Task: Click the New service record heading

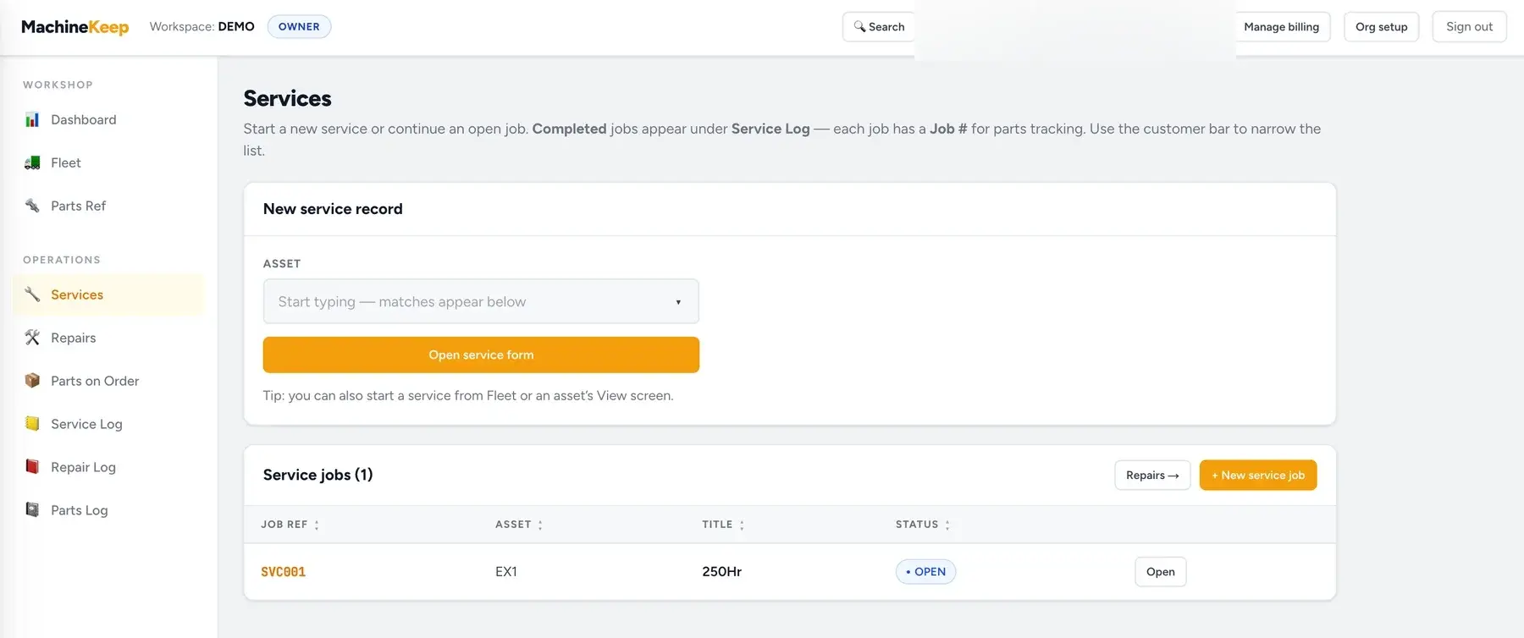Action: point(333,209)
